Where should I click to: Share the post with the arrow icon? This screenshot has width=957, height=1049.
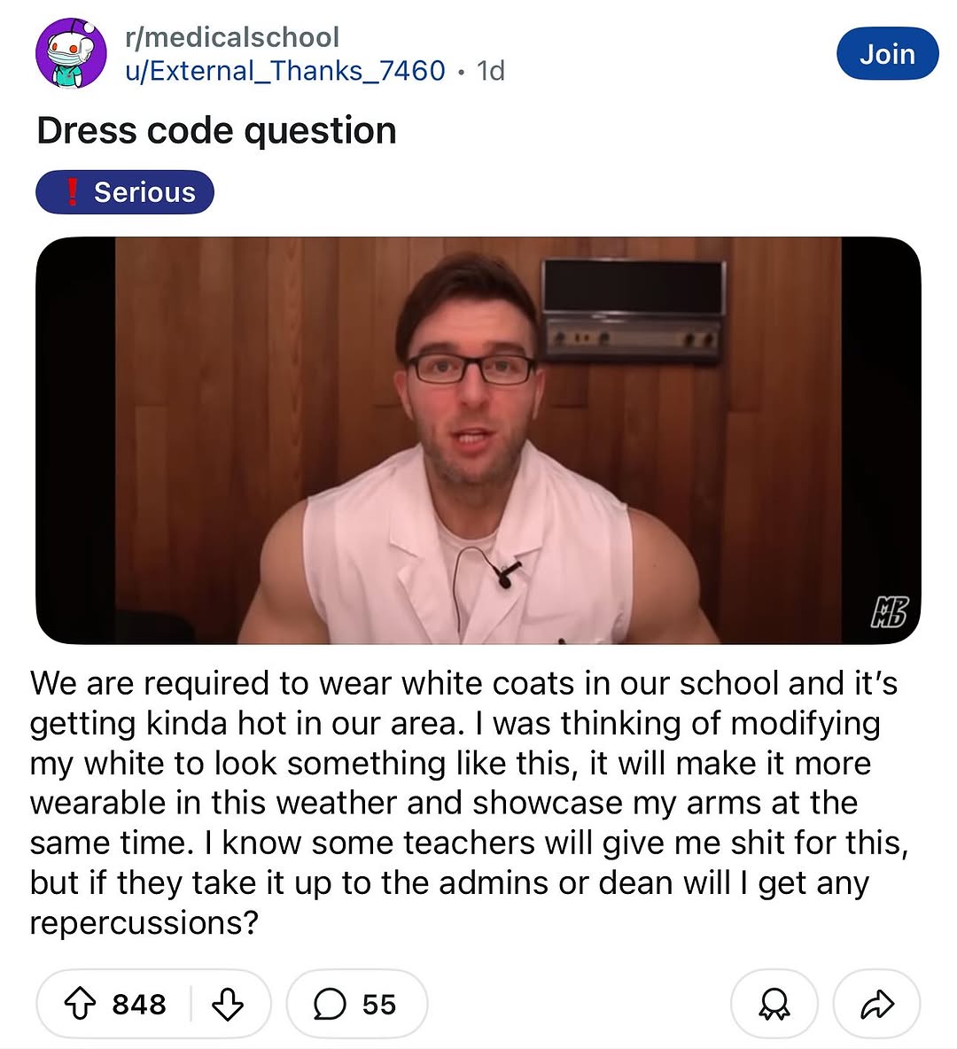pyautogui.click(x=876, y=1004)
